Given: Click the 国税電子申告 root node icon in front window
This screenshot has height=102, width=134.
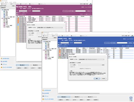Looking at the screenshot, I should pos(44,41).
